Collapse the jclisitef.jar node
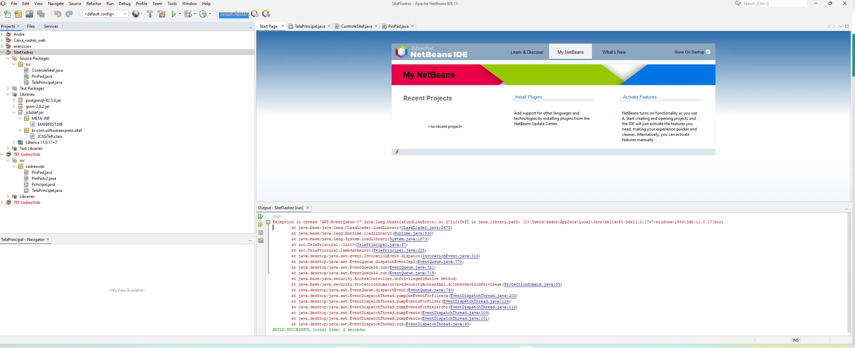The height and width of the screenshot is (348, 855). tap(14, 112)
